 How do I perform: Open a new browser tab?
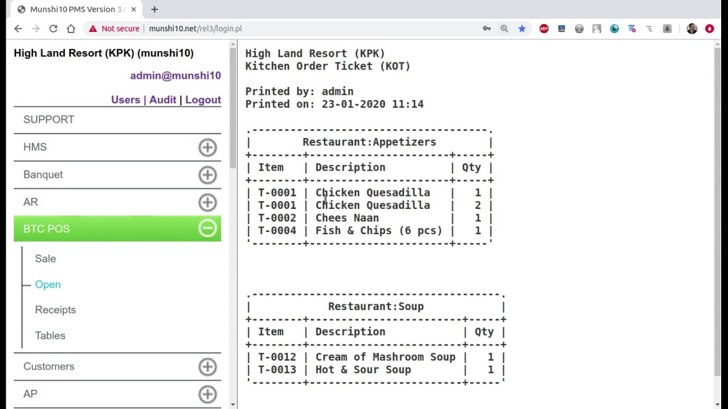click(x=154, y=9)
